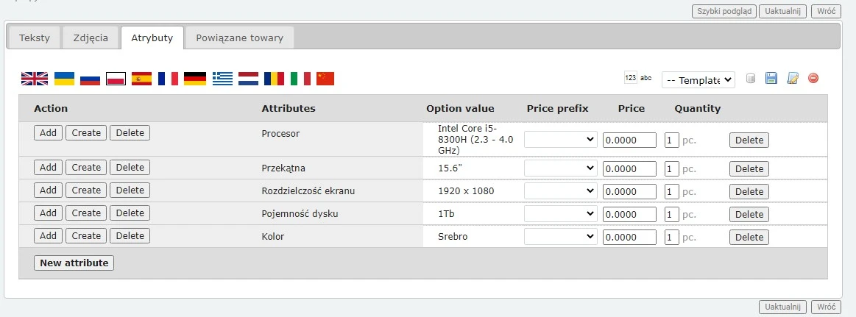Image resolution: width=856 pixels, height=317 pixels.
Task: Click the gray database cylinder icon
Action: [x=751, y=79]
